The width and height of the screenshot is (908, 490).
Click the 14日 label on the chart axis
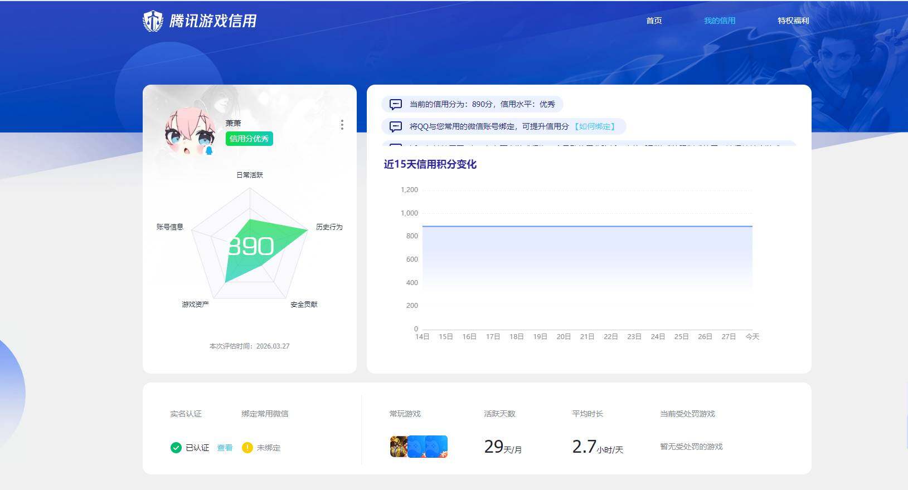[x=422, y=337]
